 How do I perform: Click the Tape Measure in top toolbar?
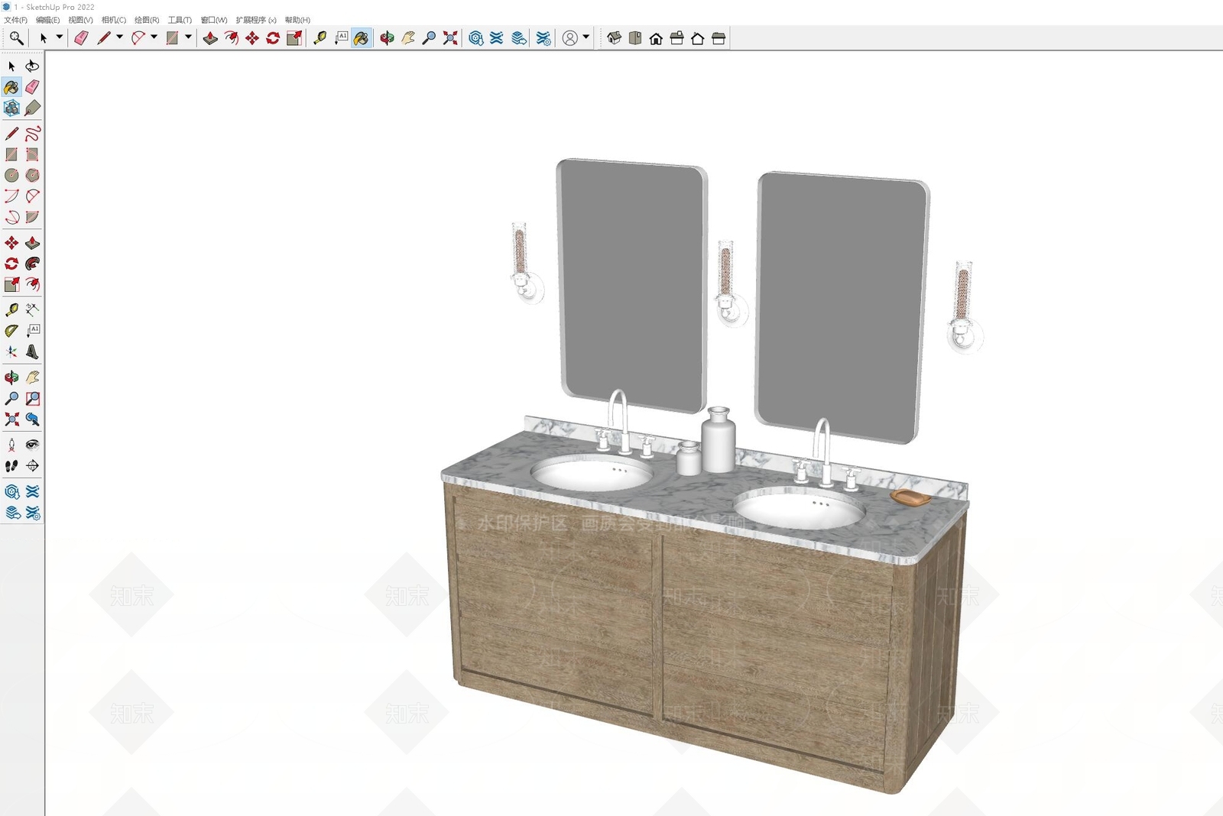pyautogui.click(x=320, y=37)
